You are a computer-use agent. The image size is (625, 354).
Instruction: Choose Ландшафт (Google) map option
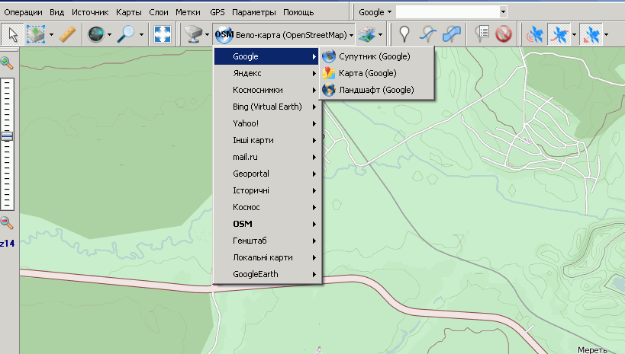tap(375, 90)
